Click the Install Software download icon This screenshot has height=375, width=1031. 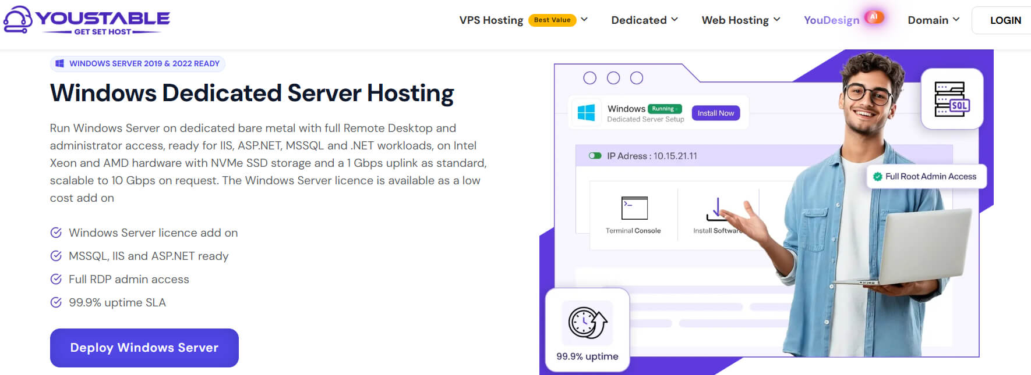(x=717, y=209)
